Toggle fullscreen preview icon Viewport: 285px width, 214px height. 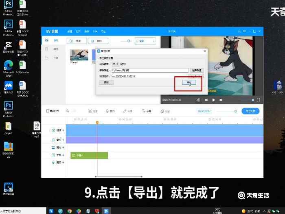coord(258,100)
